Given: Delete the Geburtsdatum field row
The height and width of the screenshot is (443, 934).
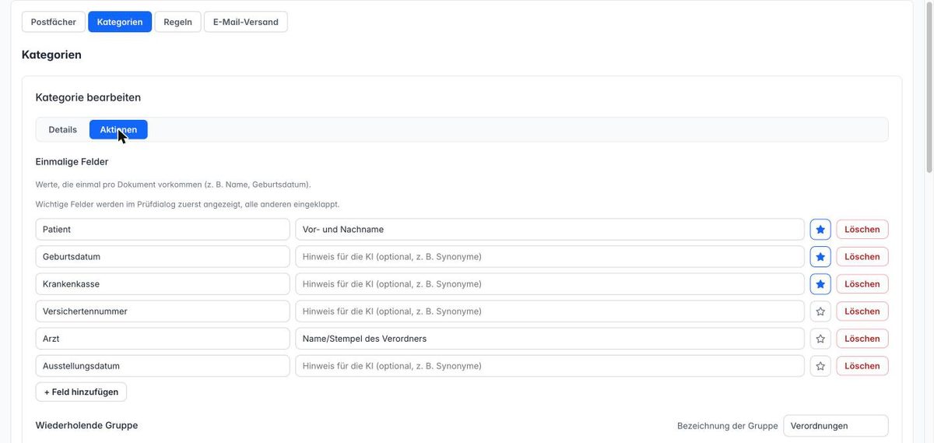Looking at the screenshot, I should (x=862, y=257).
